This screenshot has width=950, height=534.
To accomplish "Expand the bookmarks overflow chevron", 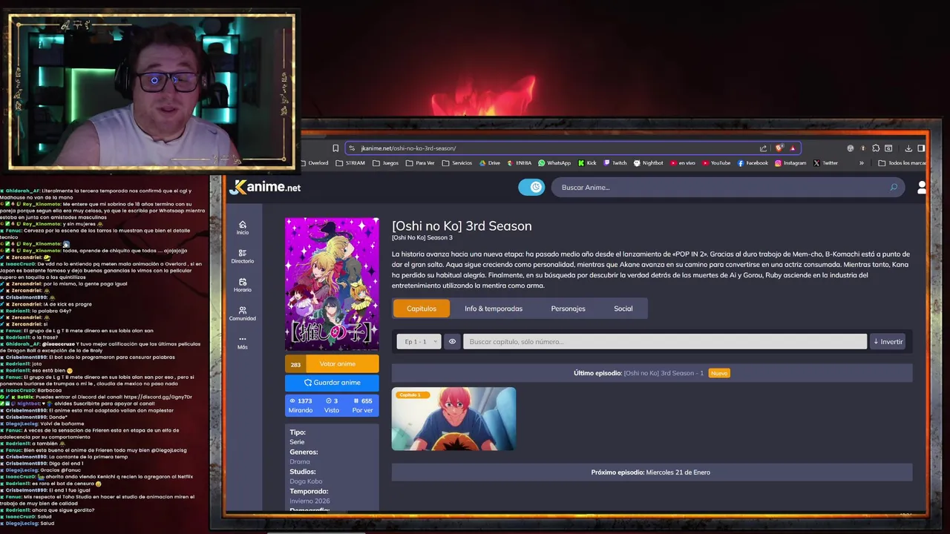I will pyautogui.click(x=862, y=163).
